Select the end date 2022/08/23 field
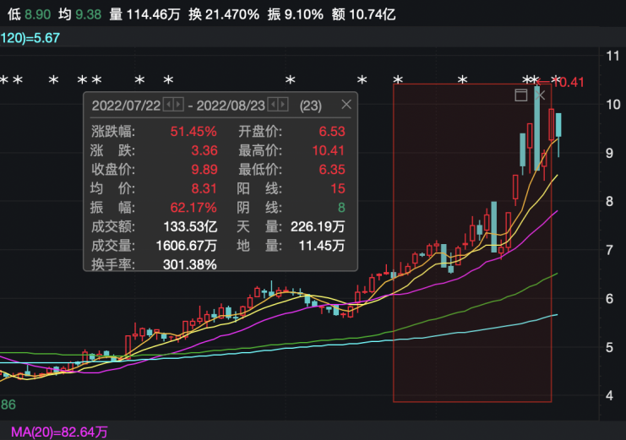The image size is (626, 440). [229, 105]
